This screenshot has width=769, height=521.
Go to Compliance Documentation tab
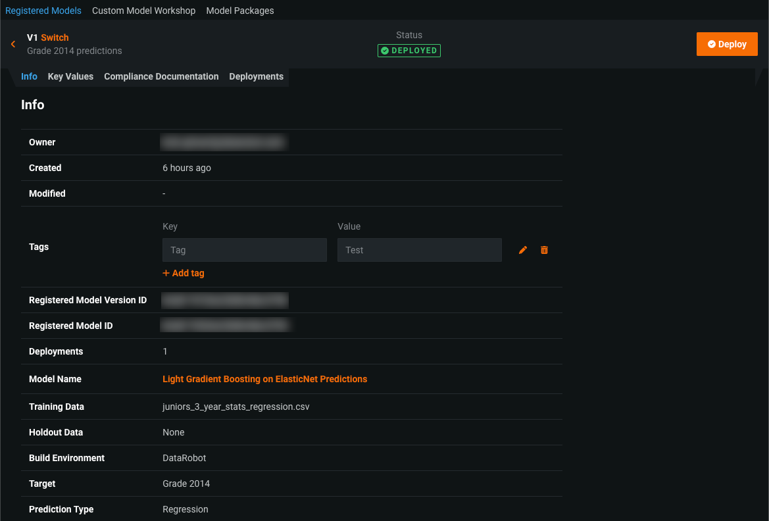(x=161, y=76)
